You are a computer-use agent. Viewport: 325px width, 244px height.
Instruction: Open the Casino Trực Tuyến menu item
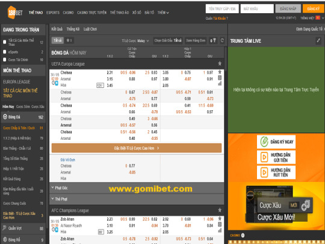91,13
